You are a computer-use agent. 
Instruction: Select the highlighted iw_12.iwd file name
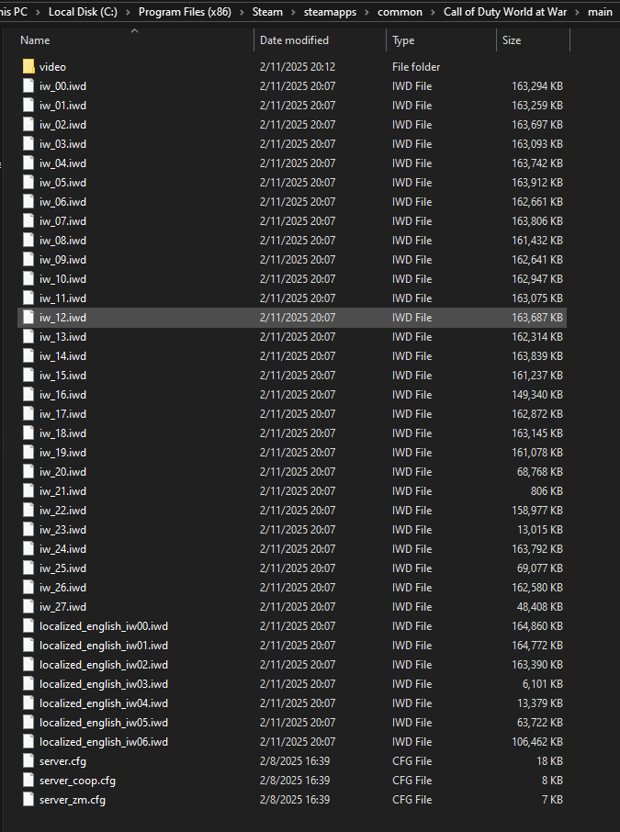coord(62,318)
